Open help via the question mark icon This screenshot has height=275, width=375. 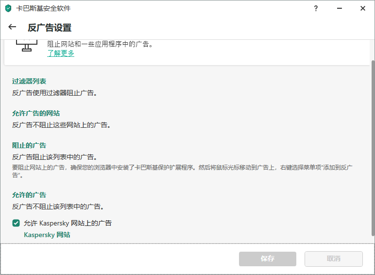pyautogui.click(x=316, y=8)
